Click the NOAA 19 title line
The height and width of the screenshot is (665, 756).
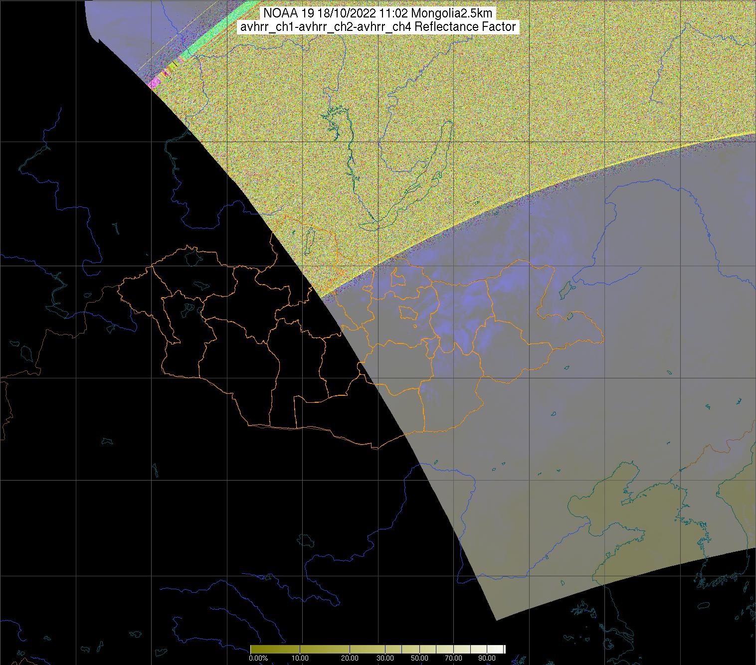pyautogui.click(x=377, y=13)
